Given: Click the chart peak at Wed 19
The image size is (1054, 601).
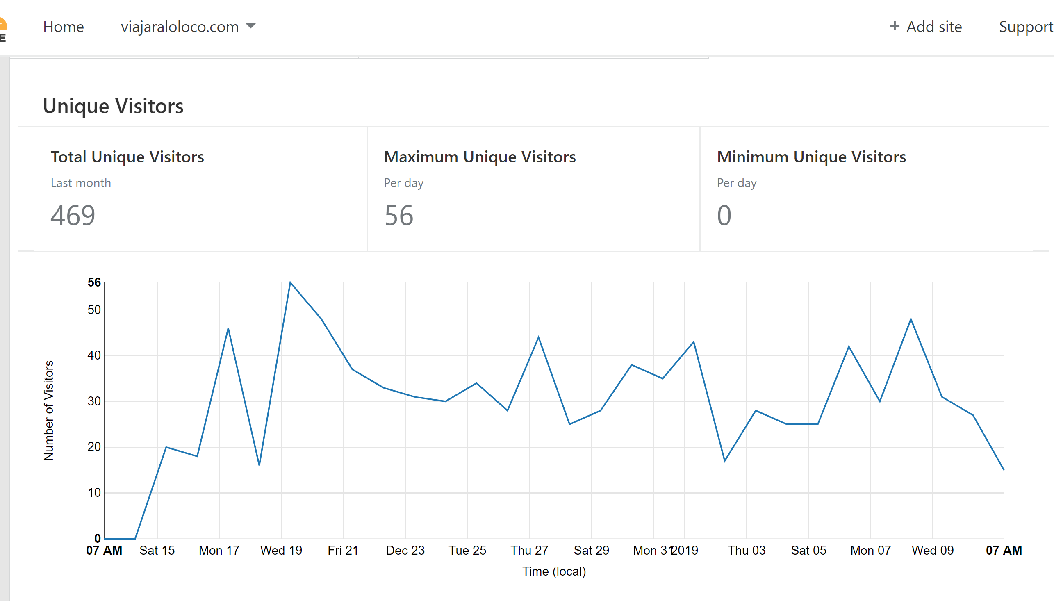Looking at the screenshot, I should [x=290, y=282].
